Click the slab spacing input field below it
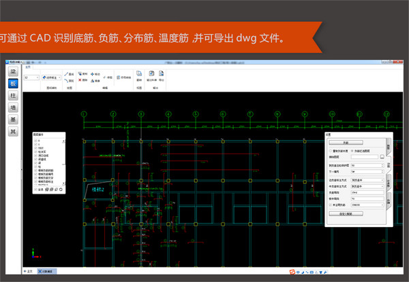Screen dimensions: 409x282 coord(367,199)
